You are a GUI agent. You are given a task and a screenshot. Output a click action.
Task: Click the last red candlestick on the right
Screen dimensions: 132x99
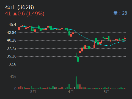pyautogui.click(x=125, y=39)
